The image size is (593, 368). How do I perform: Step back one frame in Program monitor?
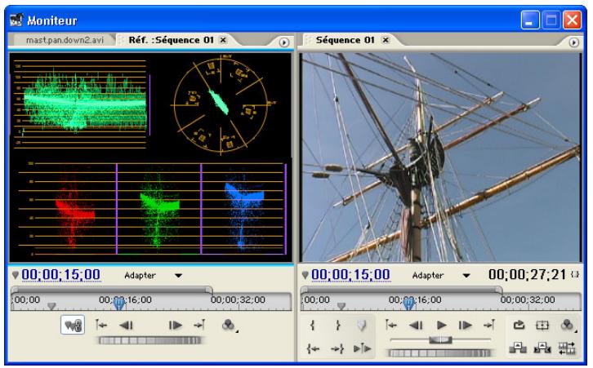click(x=416, y=326)
